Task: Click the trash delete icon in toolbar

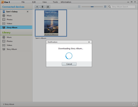Action: (x=42, y=7)
